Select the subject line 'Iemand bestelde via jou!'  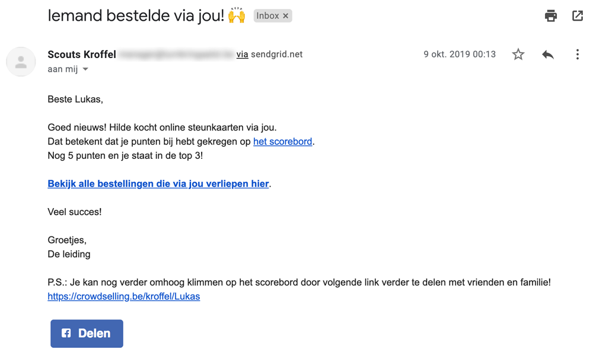pyautogui.click(x=136, y=16)
